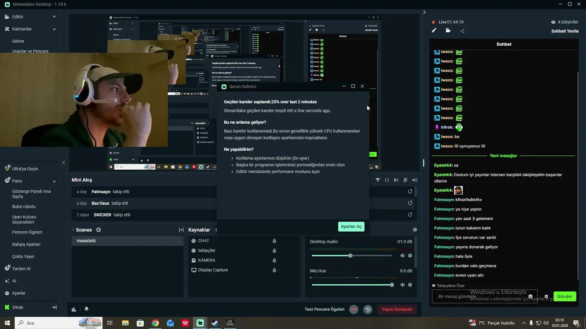Select the masaüstü scene
Image resolution: width=586 pixels, height=329 pixels.
click(x=128, y=241)
